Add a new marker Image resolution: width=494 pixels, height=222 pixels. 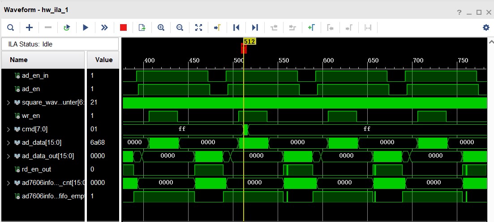click(x=311, y=28)
